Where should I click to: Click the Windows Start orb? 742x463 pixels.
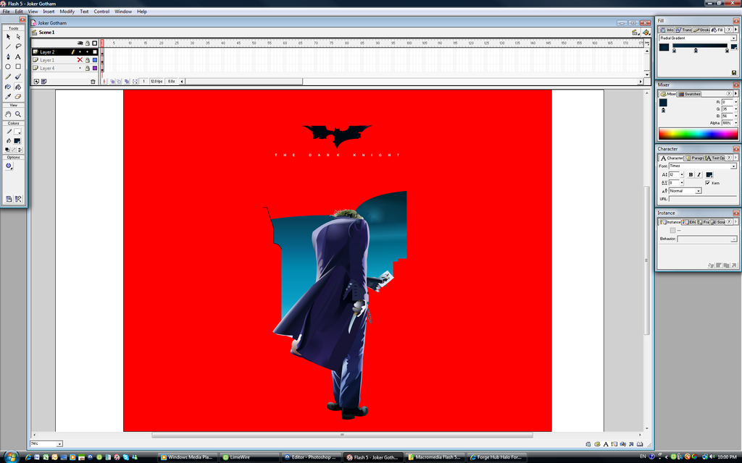click(x=10, y=456)
